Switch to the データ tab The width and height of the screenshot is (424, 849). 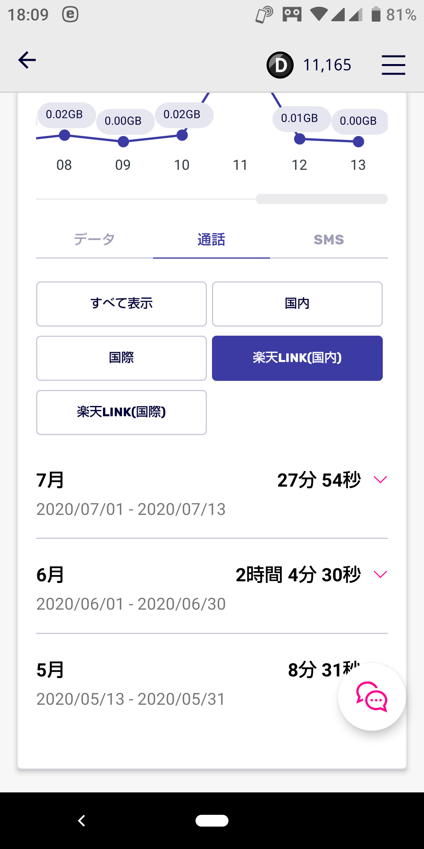[x=94, y=239]
